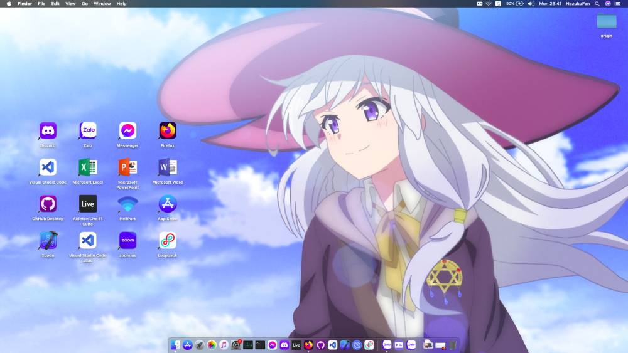
Task: Click the App Store icon on the desktop
Action: (x=168, y=204)
